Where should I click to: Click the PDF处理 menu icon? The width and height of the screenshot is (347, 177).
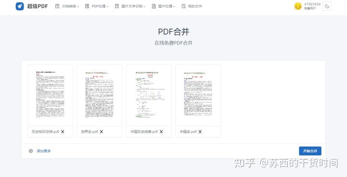tap(87, 6)
